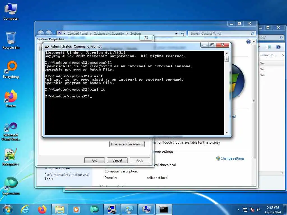Click Cancel in System Properties
287x215 pixels.
click(117, 160)
